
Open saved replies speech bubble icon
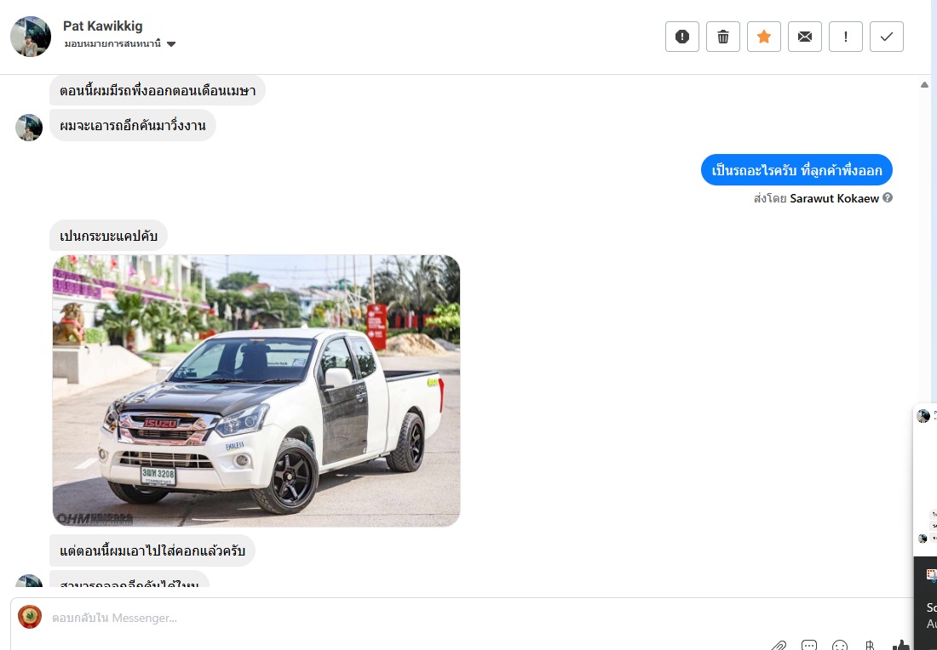(809, 646)
